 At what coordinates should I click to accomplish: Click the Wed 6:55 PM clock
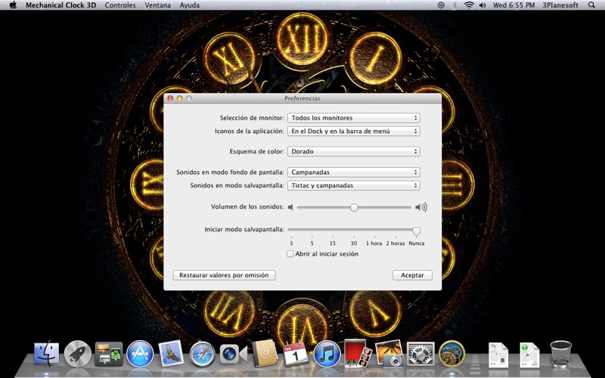click(514, 5)
